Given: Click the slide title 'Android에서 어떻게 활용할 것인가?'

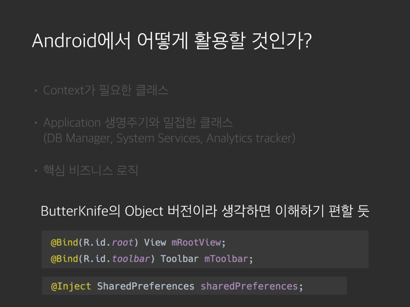Looking at the screenshot, I should coord(172,41).
